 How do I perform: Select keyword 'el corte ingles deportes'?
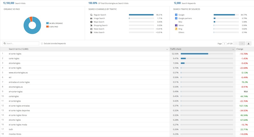coord(19,110)
